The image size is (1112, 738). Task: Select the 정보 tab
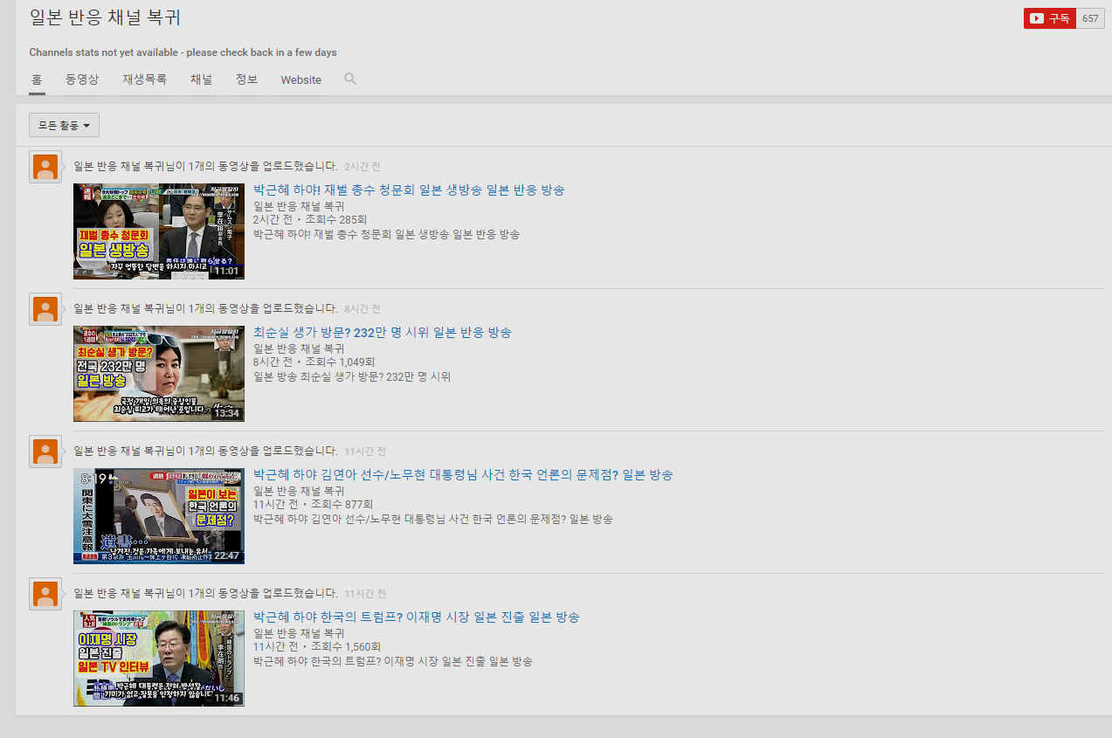coord(246,79)
